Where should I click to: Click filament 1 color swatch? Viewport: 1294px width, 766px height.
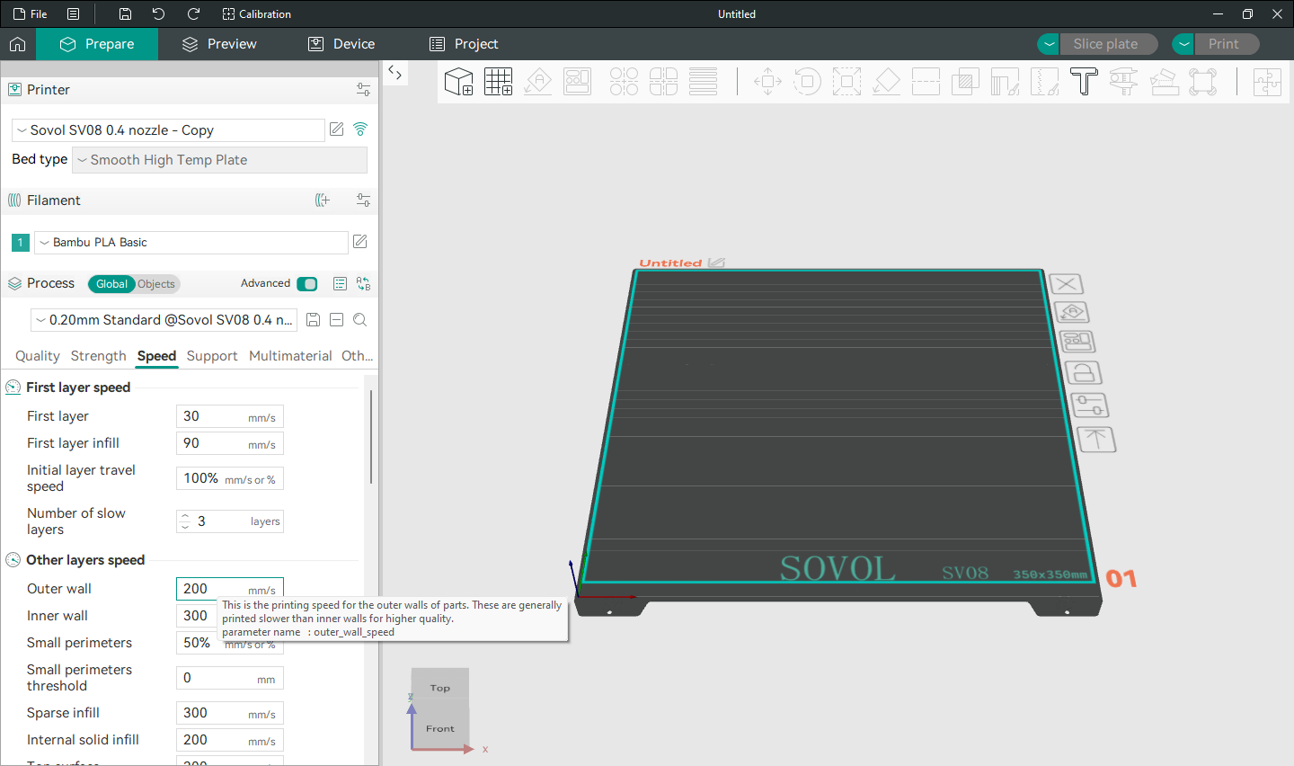(21, 243)
